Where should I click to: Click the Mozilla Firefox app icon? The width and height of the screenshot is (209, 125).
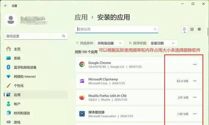(x=82, y=97)
